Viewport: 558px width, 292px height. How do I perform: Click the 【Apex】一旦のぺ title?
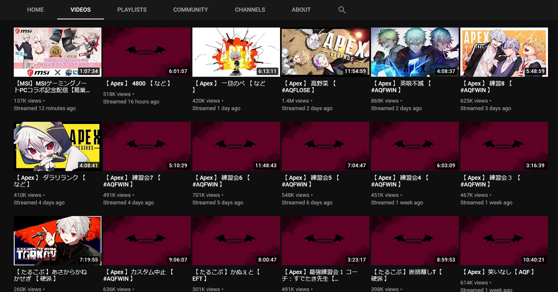(x=229, y=87)
